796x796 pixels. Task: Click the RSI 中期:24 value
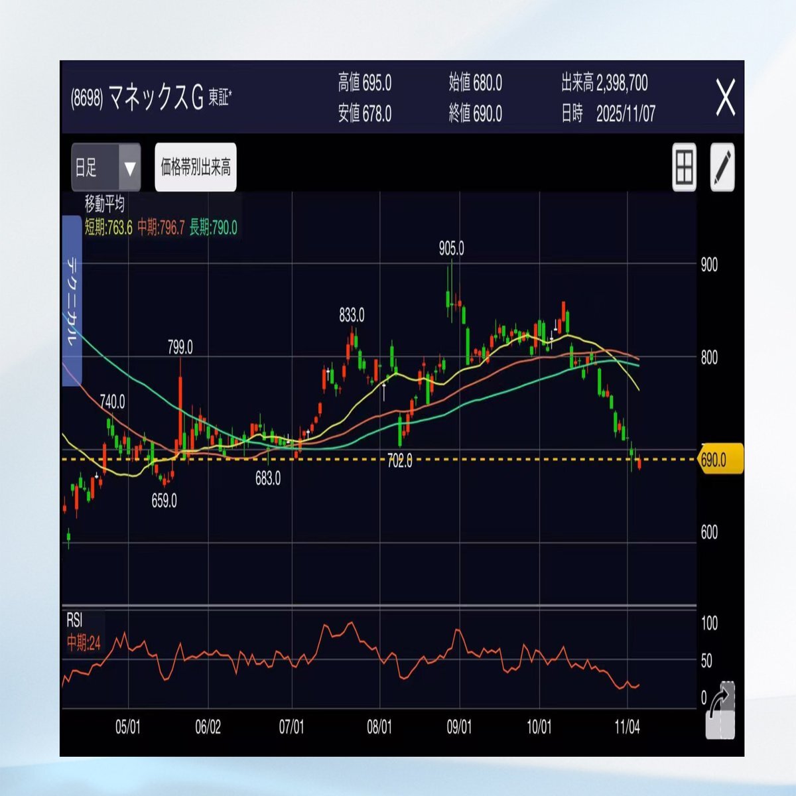pyautogui.click(x=84, y=643)
